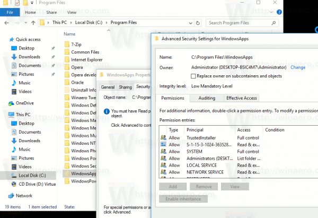Go up one folder level arrow
The image size is (318, 218).
click(33, 23)
